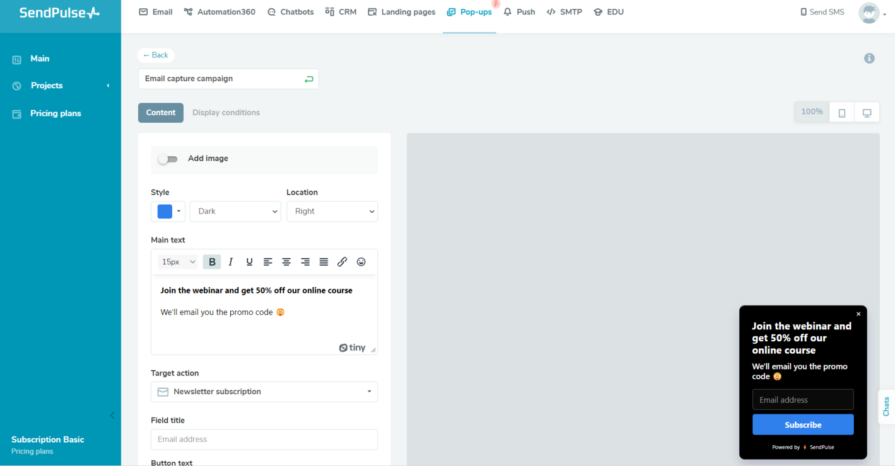Open the emoji picker in text editor
This screenshot has height=466, width=895.
[x=361, y=262]
